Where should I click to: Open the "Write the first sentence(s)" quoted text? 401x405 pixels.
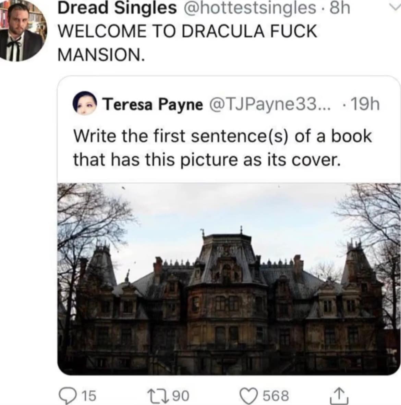coord(223,136)
